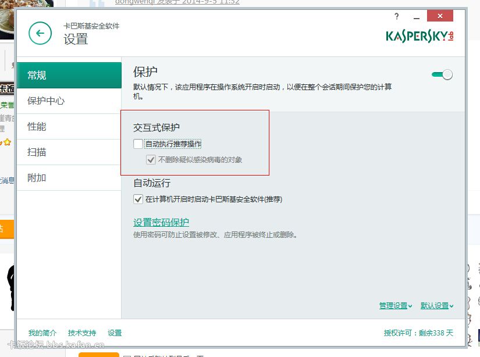Open 我的简介 in footer
This screenshot has height=357, width=480.
point(42,333)
